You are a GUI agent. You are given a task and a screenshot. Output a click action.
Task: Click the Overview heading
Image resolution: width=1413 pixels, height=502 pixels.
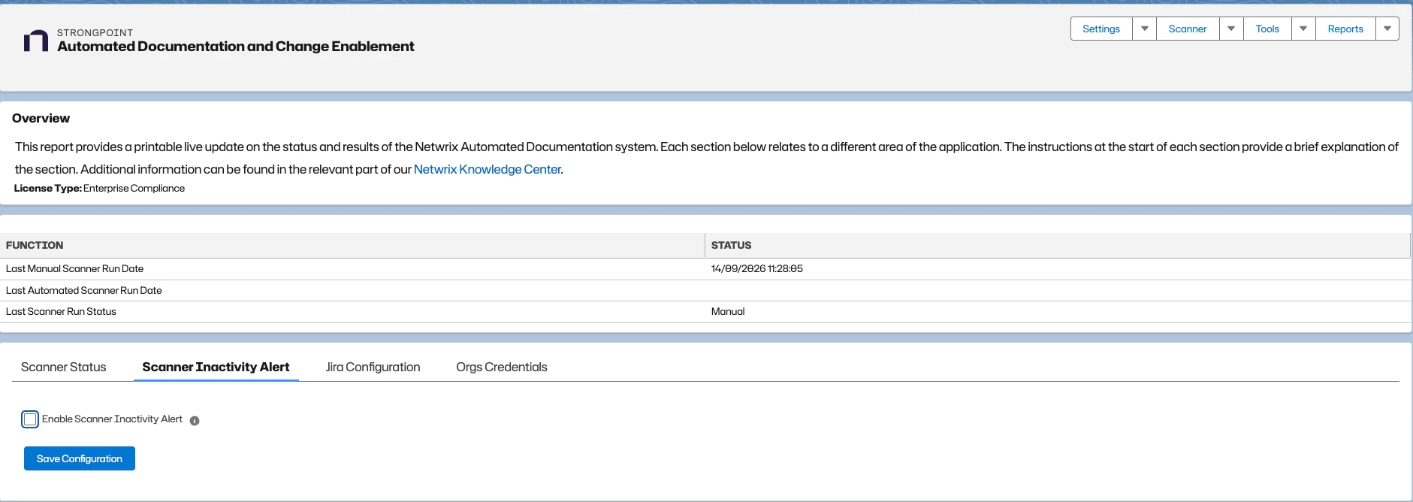pos(41,118)
